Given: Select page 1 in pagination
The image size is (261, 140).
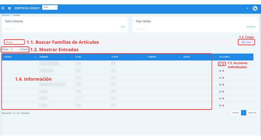Looking at the screenshot, I should coord(244,113).
